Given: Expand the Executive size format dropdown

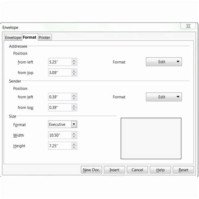Looking at the screenshot, I should pos(74,124).
